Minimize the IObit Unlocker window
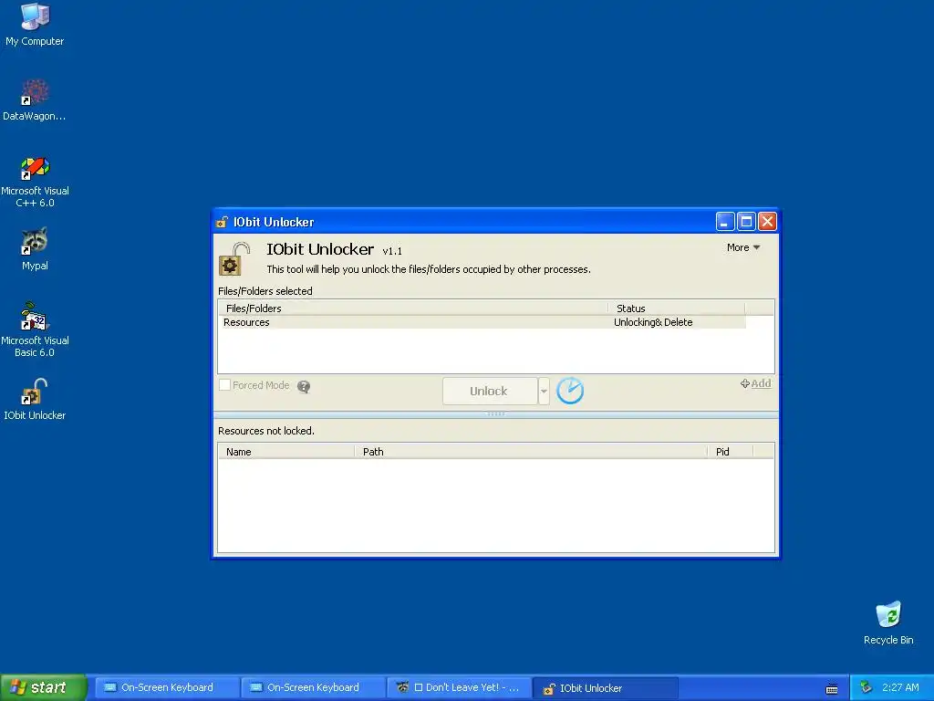Image resolution: width=934 pixels, height=701 pixels. (x=724, y=222)
